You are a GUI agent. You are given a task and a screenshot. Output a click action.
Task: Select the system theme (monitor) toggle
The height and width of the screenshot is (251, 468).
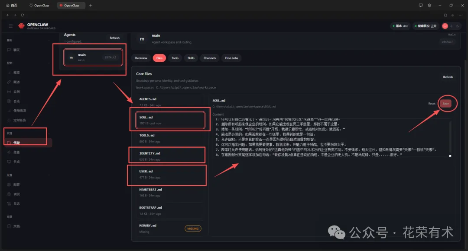[445, 26]
